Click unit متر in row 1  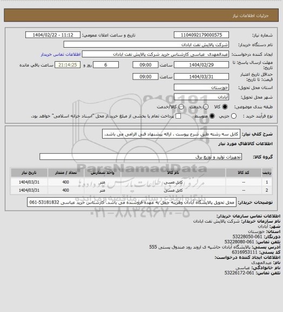point(102,182)
